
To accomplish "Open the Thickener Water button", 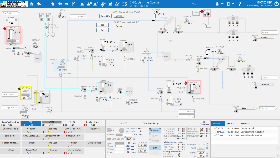I will point(73,151).
